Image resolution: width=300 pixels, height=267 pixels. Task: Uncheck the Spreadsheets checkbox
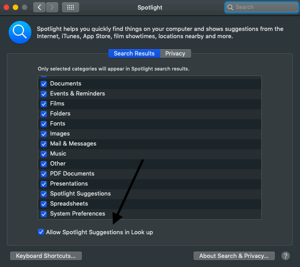click(x=44, y=204)
